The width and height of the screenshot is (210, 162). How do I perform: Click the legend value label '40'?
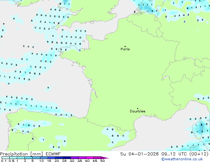(87, 161)
